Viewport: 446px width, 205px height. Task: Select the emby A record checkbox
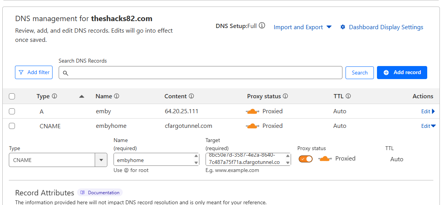point(12,111)
